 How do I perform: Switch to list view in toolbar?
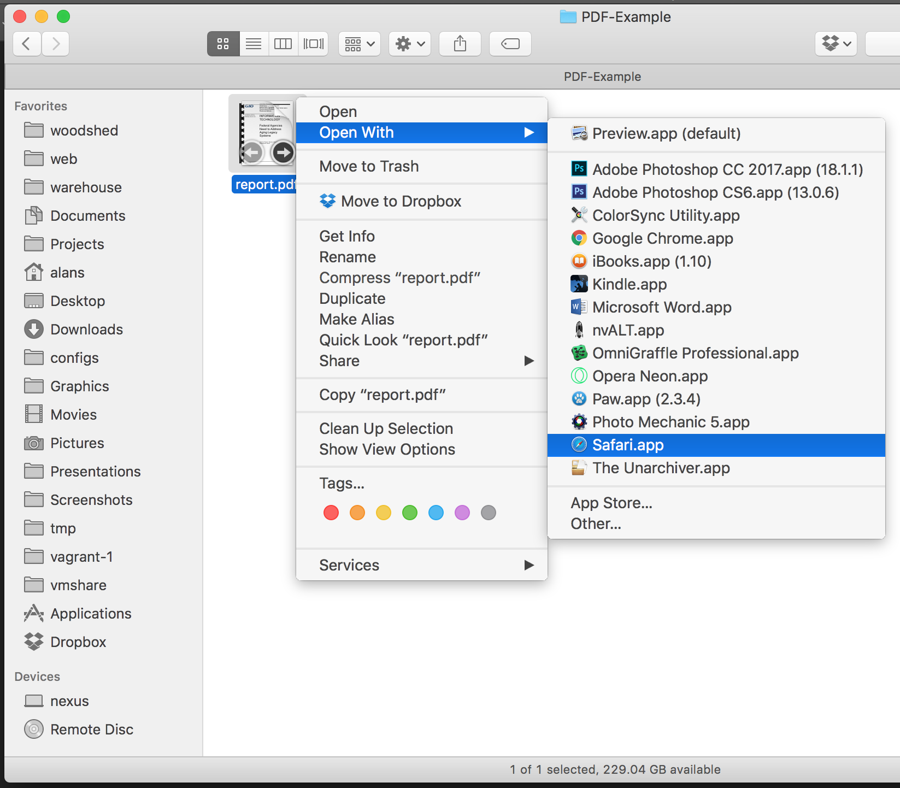pyautogui.click(x=254, y=44)
